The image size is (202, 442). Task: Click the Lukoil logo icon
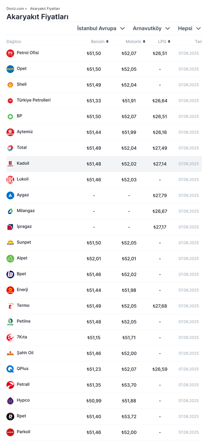10,180
